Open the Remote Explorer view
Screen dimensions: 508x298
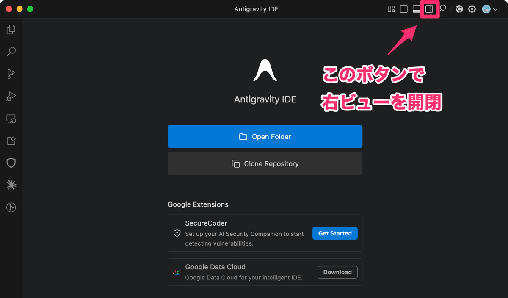click(11, 119)
